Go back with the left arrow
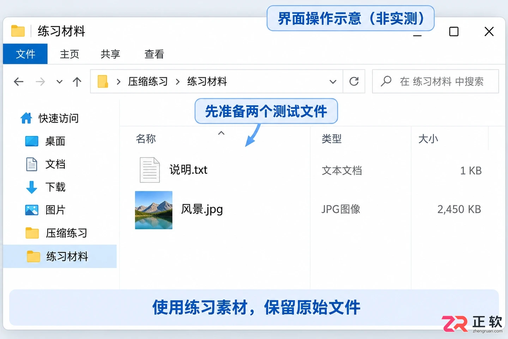 [18, 82]
